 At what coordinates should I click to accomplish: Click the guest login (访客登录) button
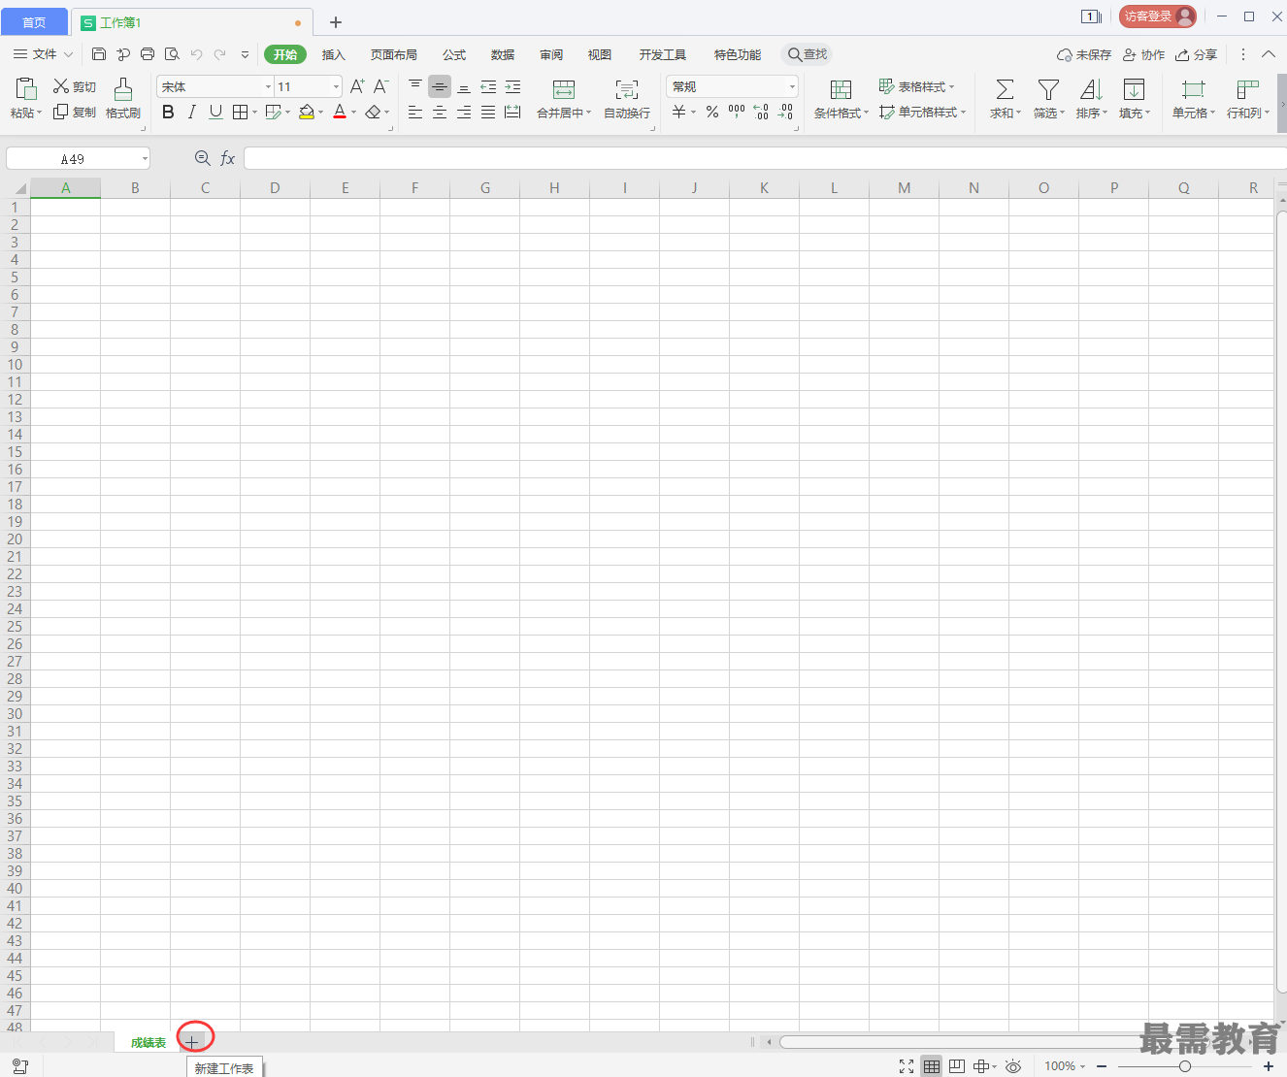tap(1157, 16)
